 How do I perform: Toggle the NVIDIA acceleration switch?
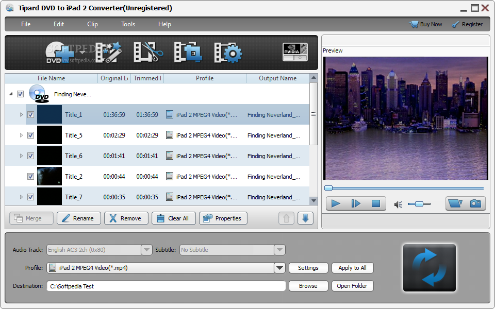tap(295, 52)
